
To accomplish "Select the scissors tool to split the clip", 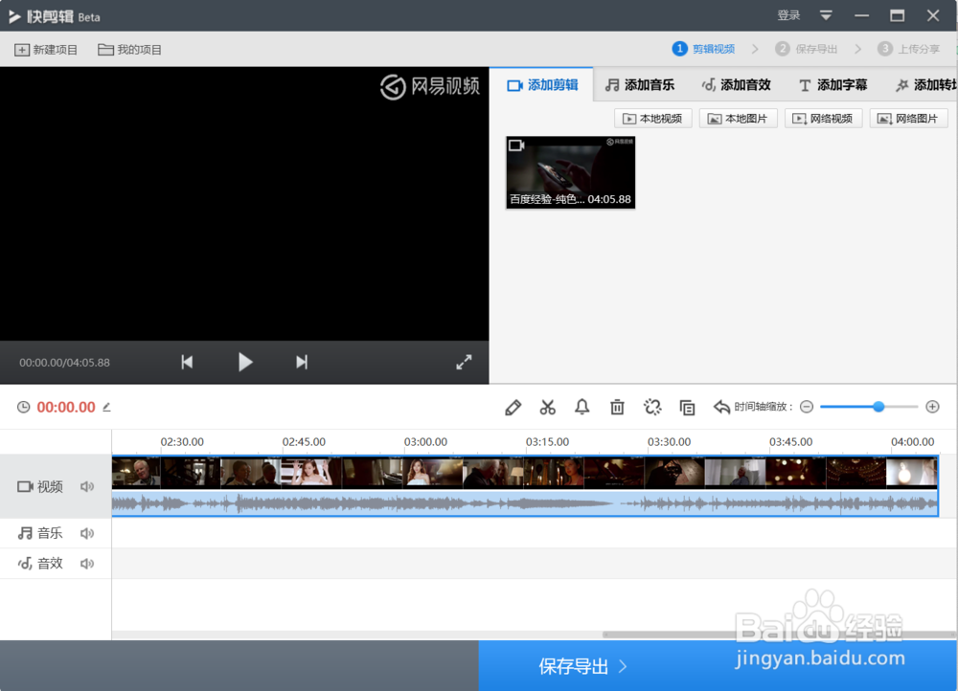I will pos(547,407).
